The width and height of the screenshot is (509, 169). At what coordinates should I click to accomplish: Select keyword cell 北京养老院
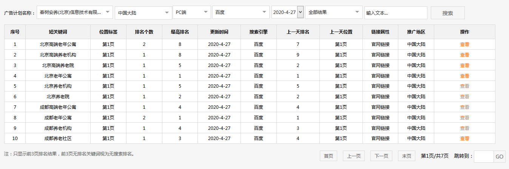[x=58, y=97]
